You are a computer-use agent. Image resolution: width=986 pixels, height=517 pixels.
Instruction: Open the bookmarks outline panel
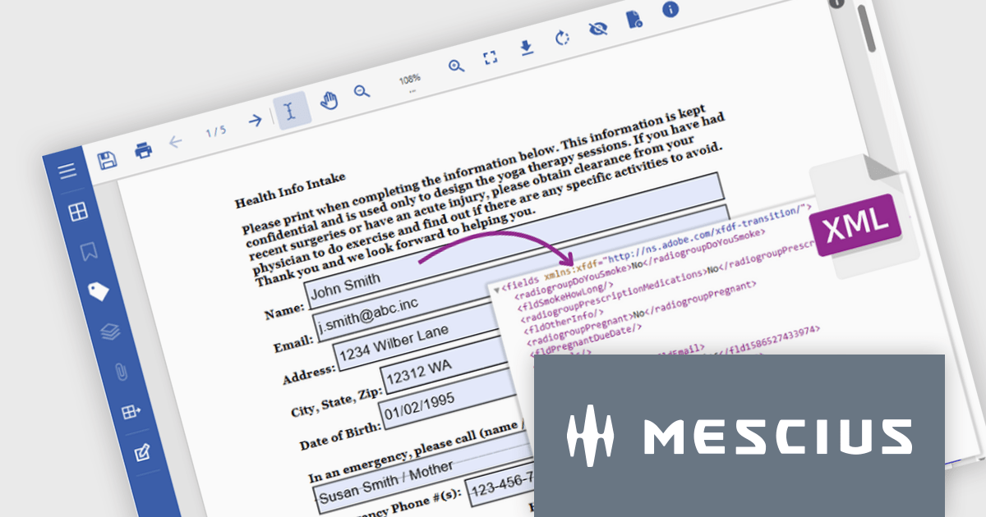(88, 251)
